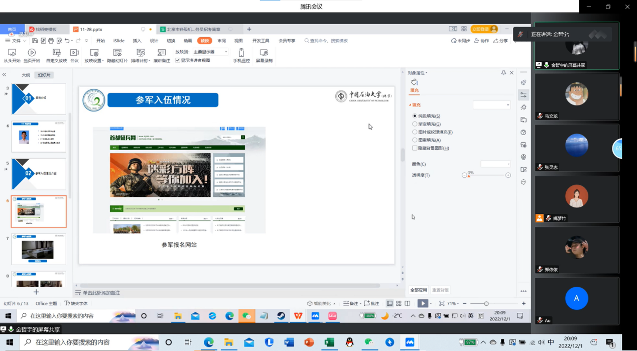This screenshot has height=351, width=637.
Task: Click the 当页开始 play icon
Action: pyautogui.click(x=32, y=53)
